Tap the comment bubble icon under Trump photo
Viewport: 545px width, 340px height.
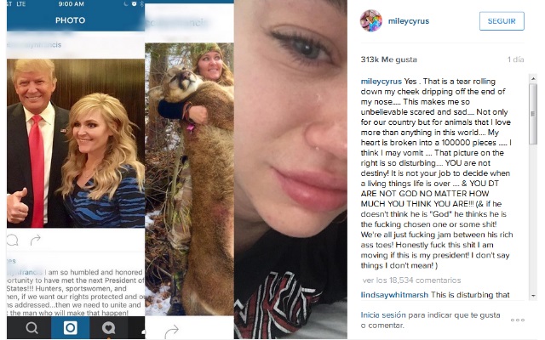pos(12,240)
